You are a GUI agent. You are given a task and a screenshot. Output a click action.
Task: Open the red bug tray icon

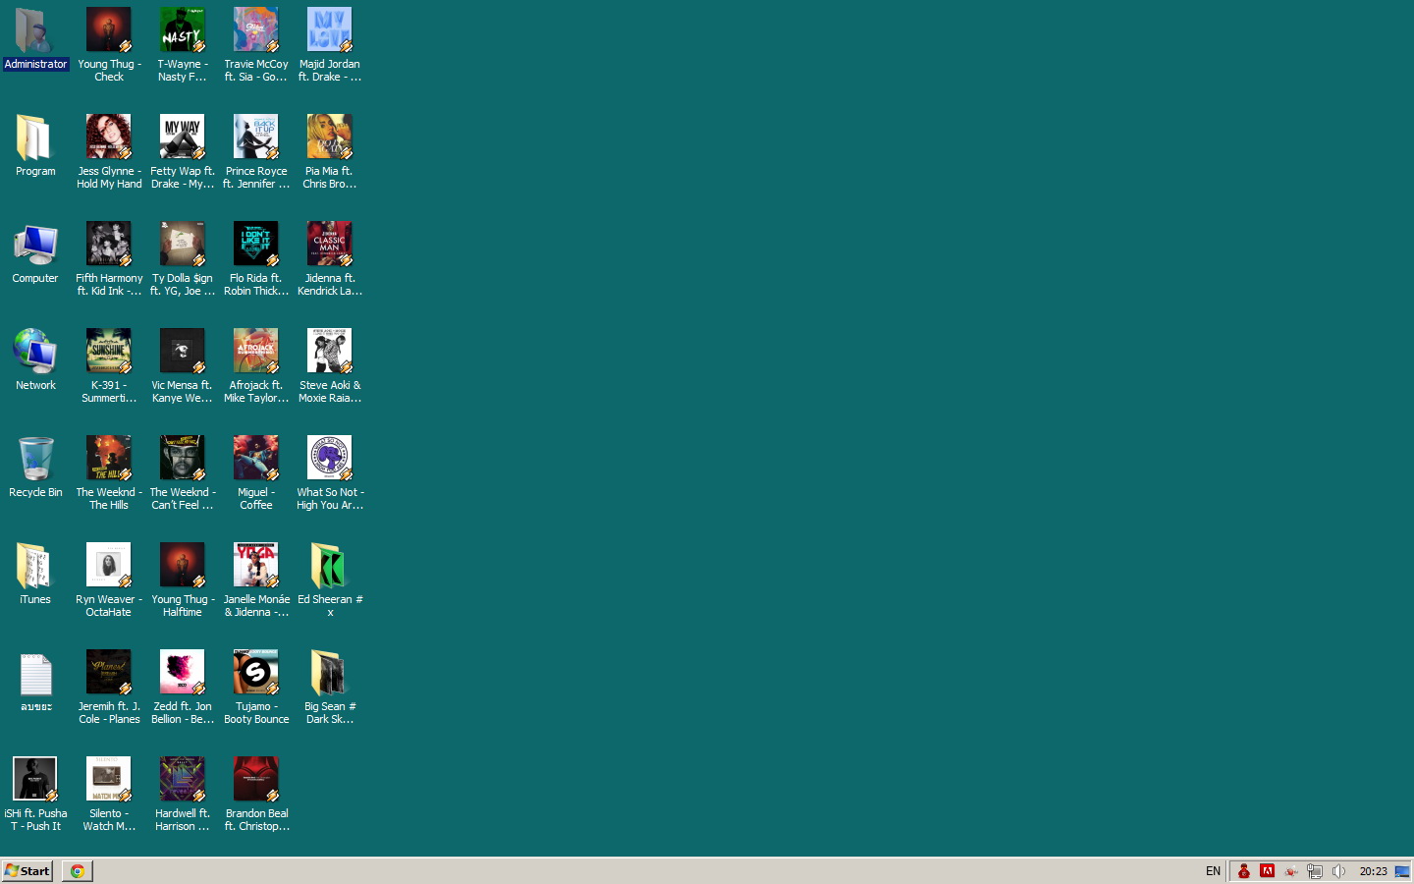click(1291, 871)
